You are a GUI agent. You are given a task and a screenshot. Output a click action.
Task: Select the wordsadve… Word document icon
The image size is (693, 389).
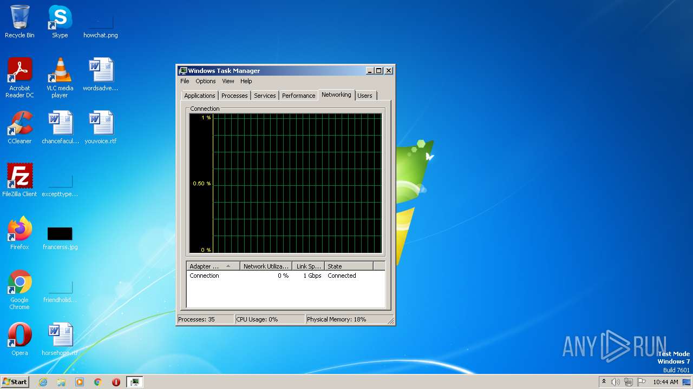[x=101, y=75]
